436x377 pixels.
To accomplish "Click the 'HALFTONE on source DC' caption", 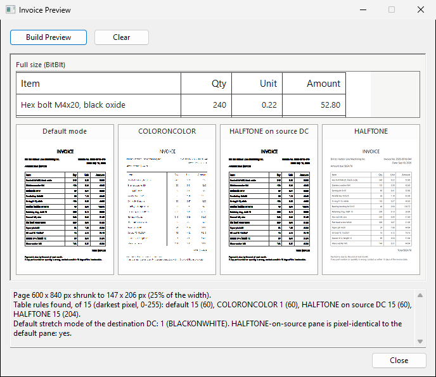I will 269,131.
